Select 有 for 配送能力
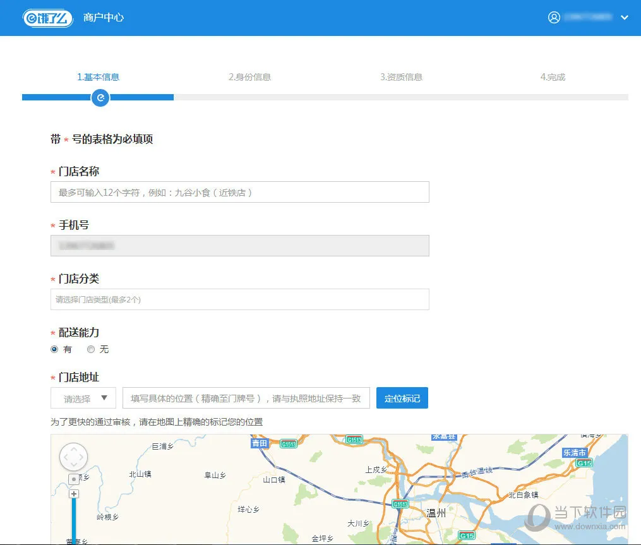Viewport: 641px width, 545px height. [x=54, y=349]
